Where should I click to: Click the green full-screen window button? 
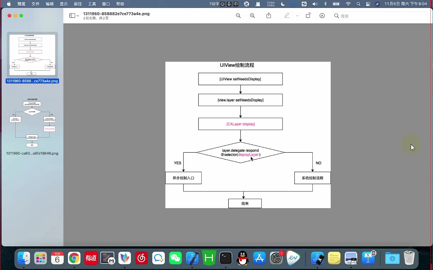[x=21, y=16]
